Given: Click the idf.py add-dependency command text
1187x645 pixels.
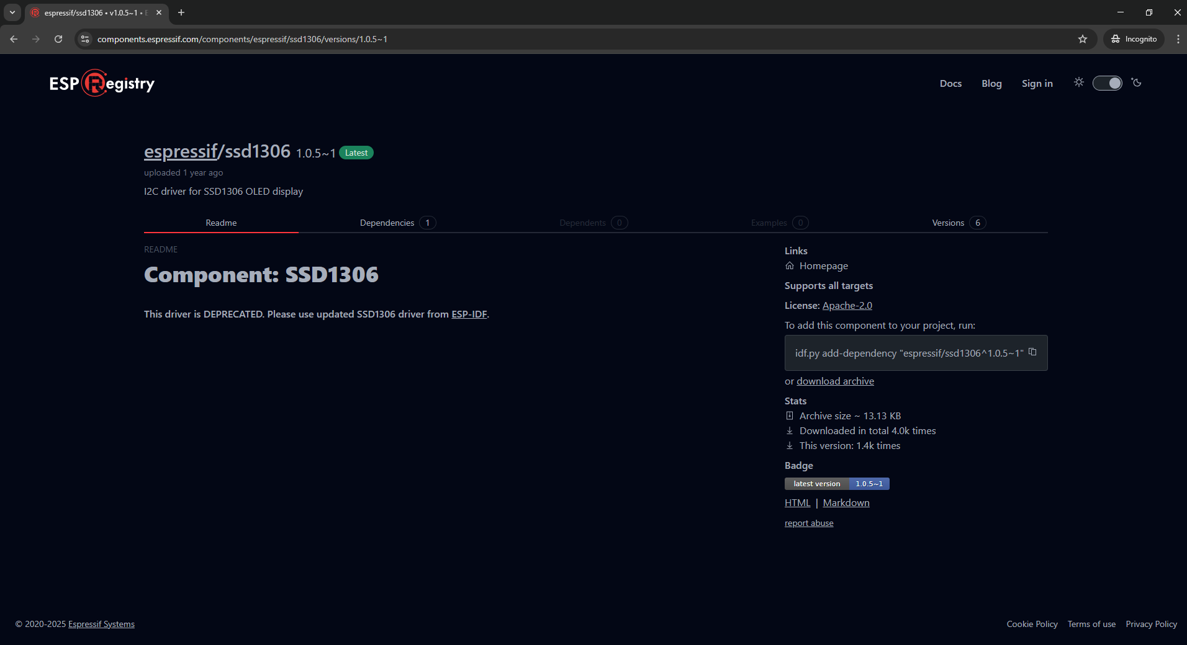Looking at the screenshot, I should [909, 354].
